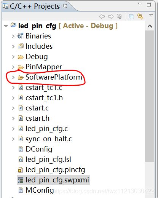Open the view menu dropdown triangle
The image size is (158, 198).
[x=151, y=16]
